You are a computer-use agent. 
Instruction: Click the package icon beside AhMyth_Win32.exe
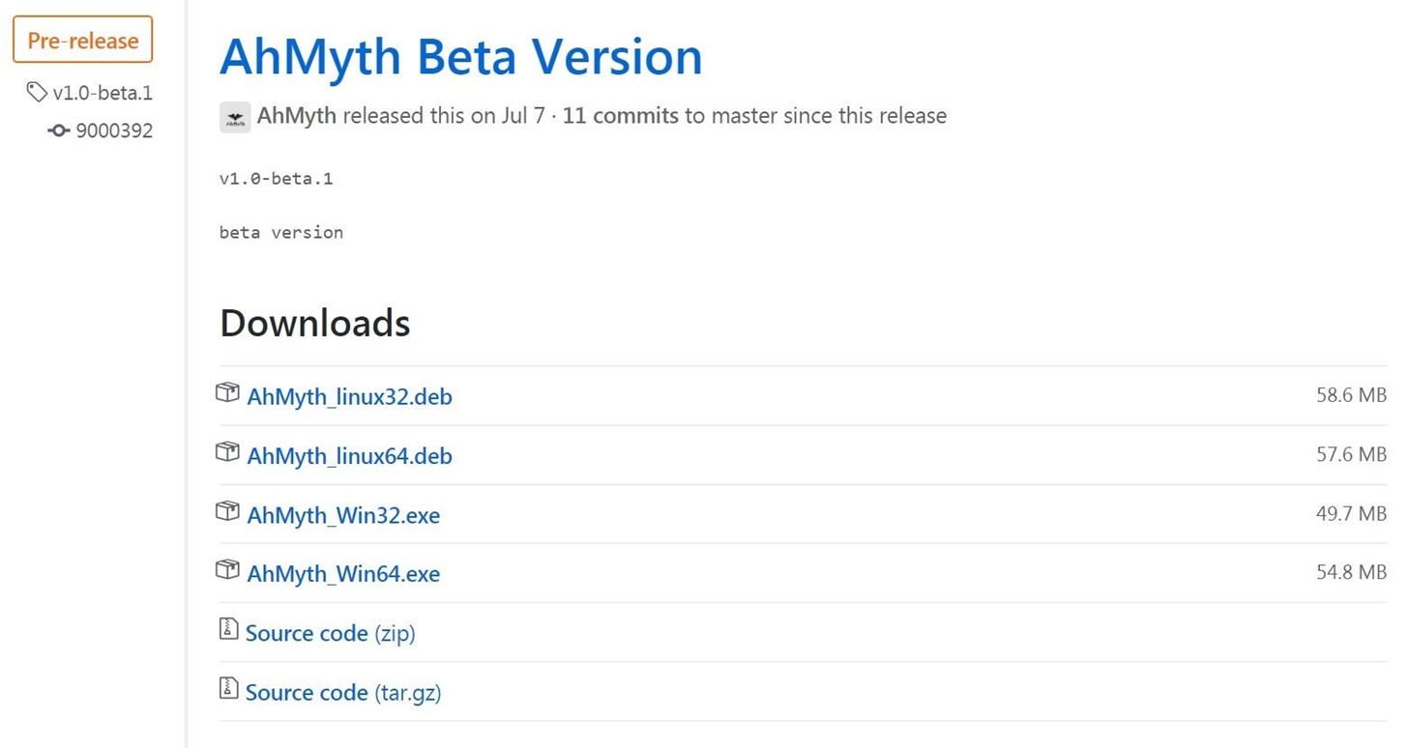point(227,510)
